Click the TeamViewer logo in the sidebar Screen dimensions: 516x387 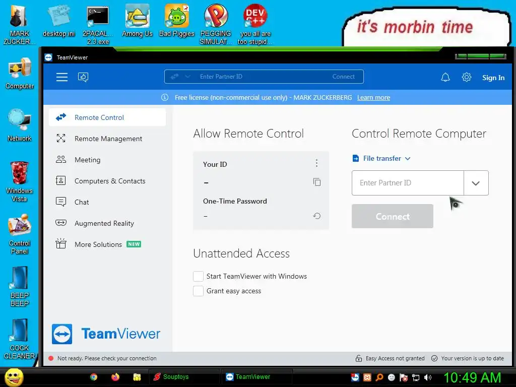point(106,334)
